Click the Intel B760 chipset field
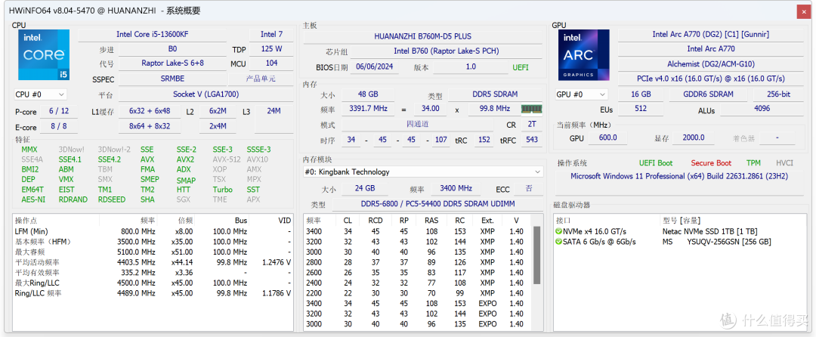The height and width of the screenshot is (337, 816). [x=447, y=51]
